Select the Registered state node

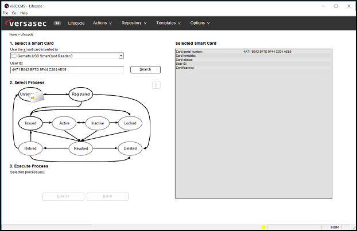tap(81, 94)
